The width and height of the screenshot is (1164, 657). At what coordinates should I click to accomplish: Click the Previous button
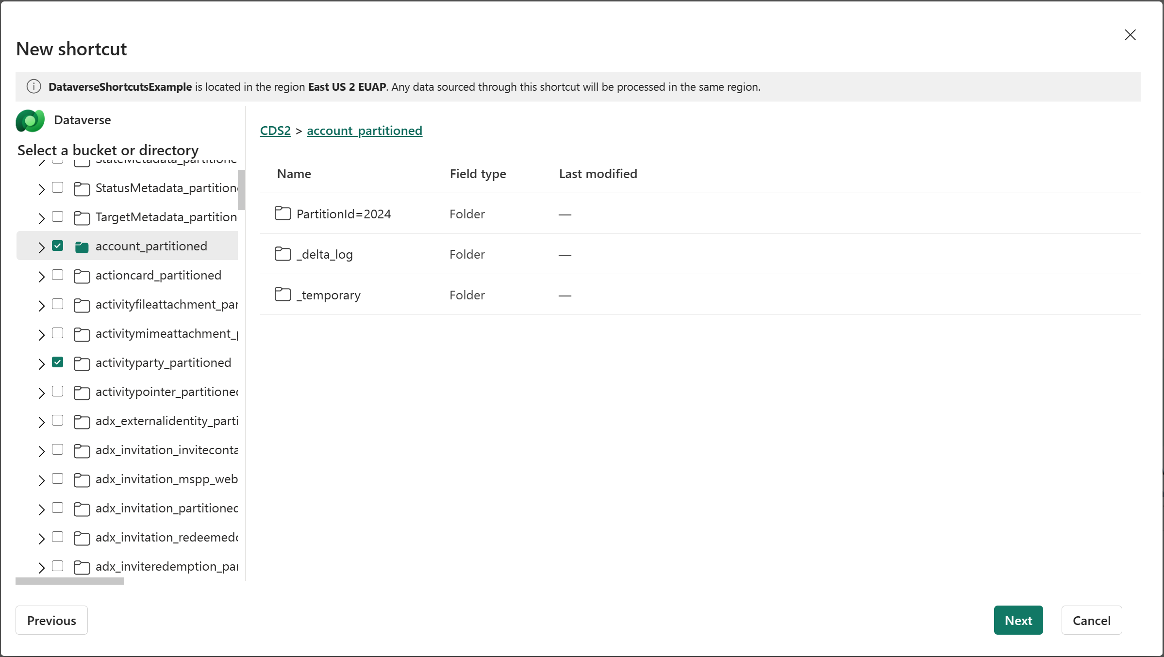(x=51, y=620)
